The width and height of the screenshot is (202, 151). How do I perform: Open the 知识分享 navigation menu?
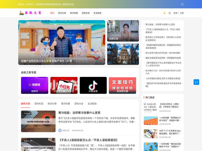coord(62,13)
